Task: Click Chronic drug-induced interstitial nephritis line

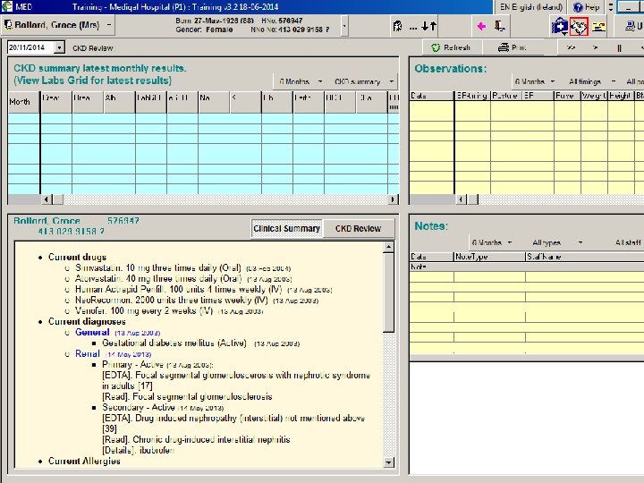Action: click(x=196, y=439)
